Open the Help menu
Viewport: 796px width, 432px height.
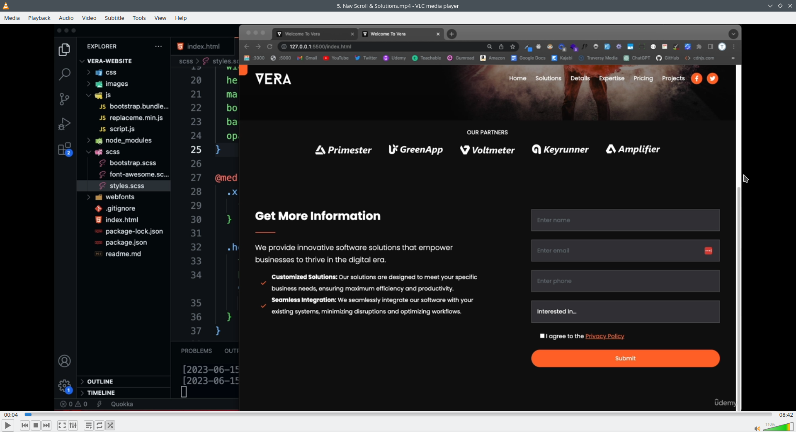pyautogui.click(x=181, y=18)
